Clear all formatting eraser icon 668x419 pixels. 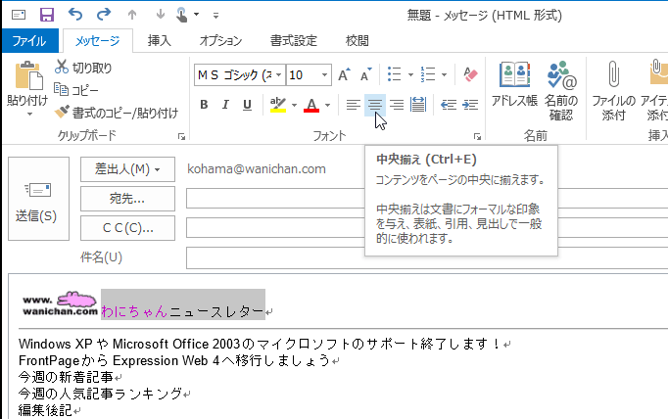(470, 74)
